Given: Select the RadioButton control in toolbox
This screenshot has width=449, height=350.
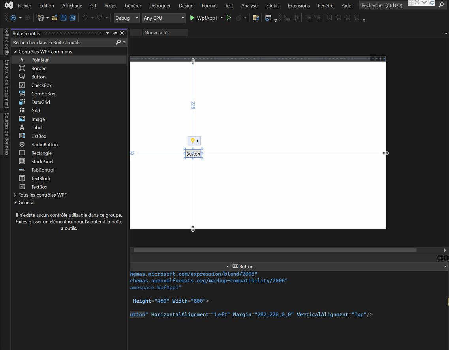Looking at the screenshot, I should coord(44,145).
